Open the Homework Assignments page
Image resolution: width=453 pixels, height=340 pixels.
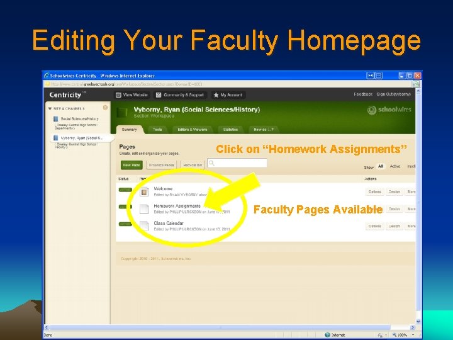pyautogui.click(x=177, y=206)
